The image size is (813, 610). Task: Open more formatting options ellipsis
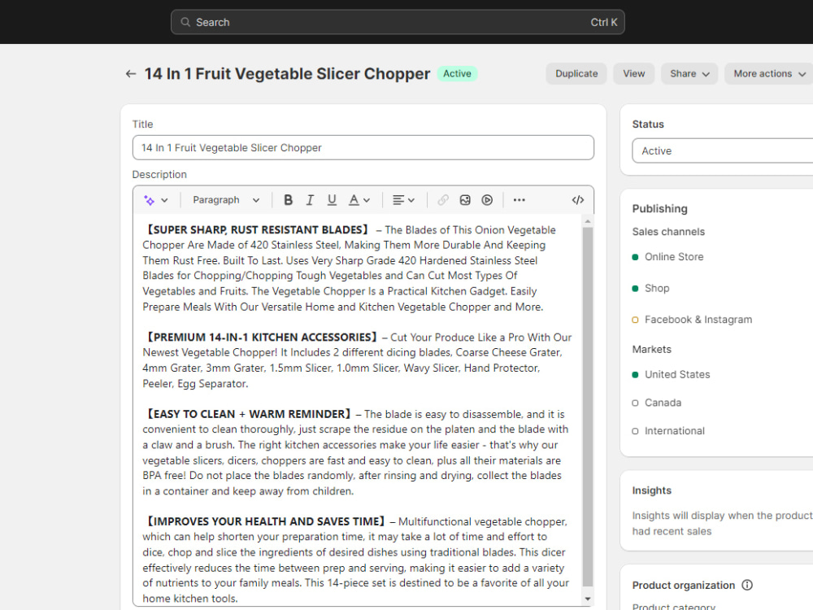click(x=519, y=200)
